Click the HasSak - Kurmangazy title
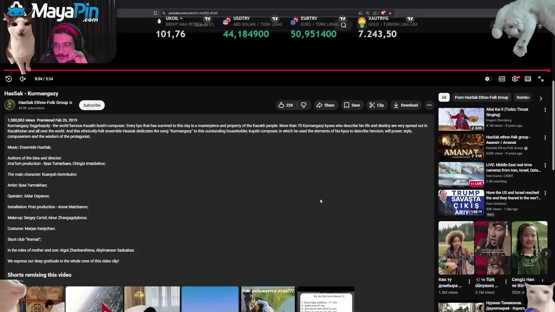555x312 pixels. click(x=31, y=94)
